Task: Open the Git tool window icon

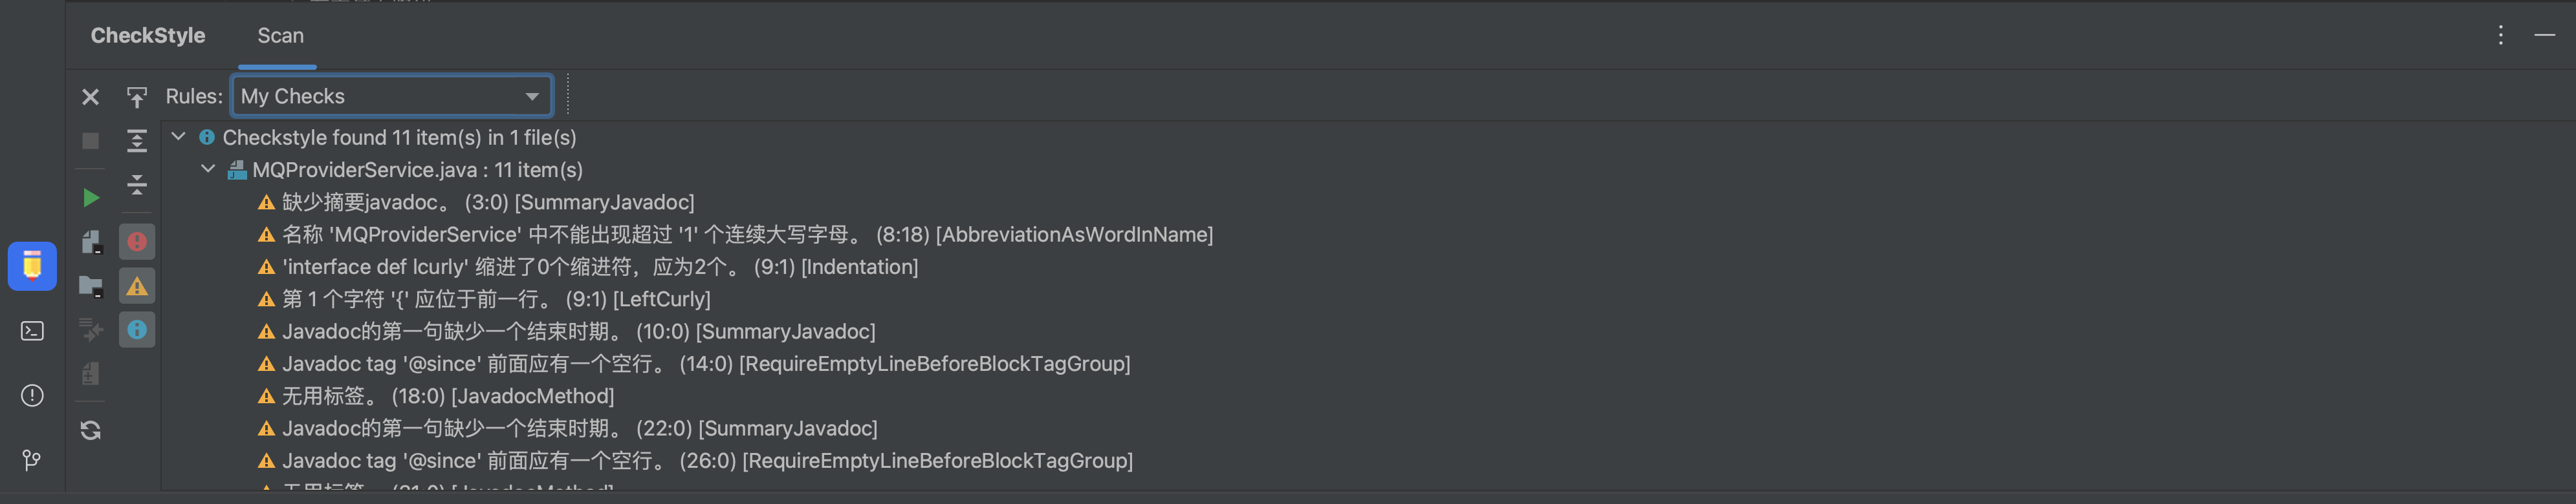Action: click(32, 460)
